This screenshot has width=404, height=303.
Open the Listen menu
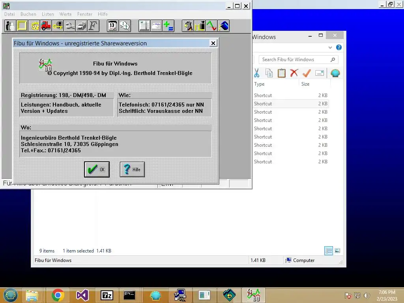(x=48, y=14)
